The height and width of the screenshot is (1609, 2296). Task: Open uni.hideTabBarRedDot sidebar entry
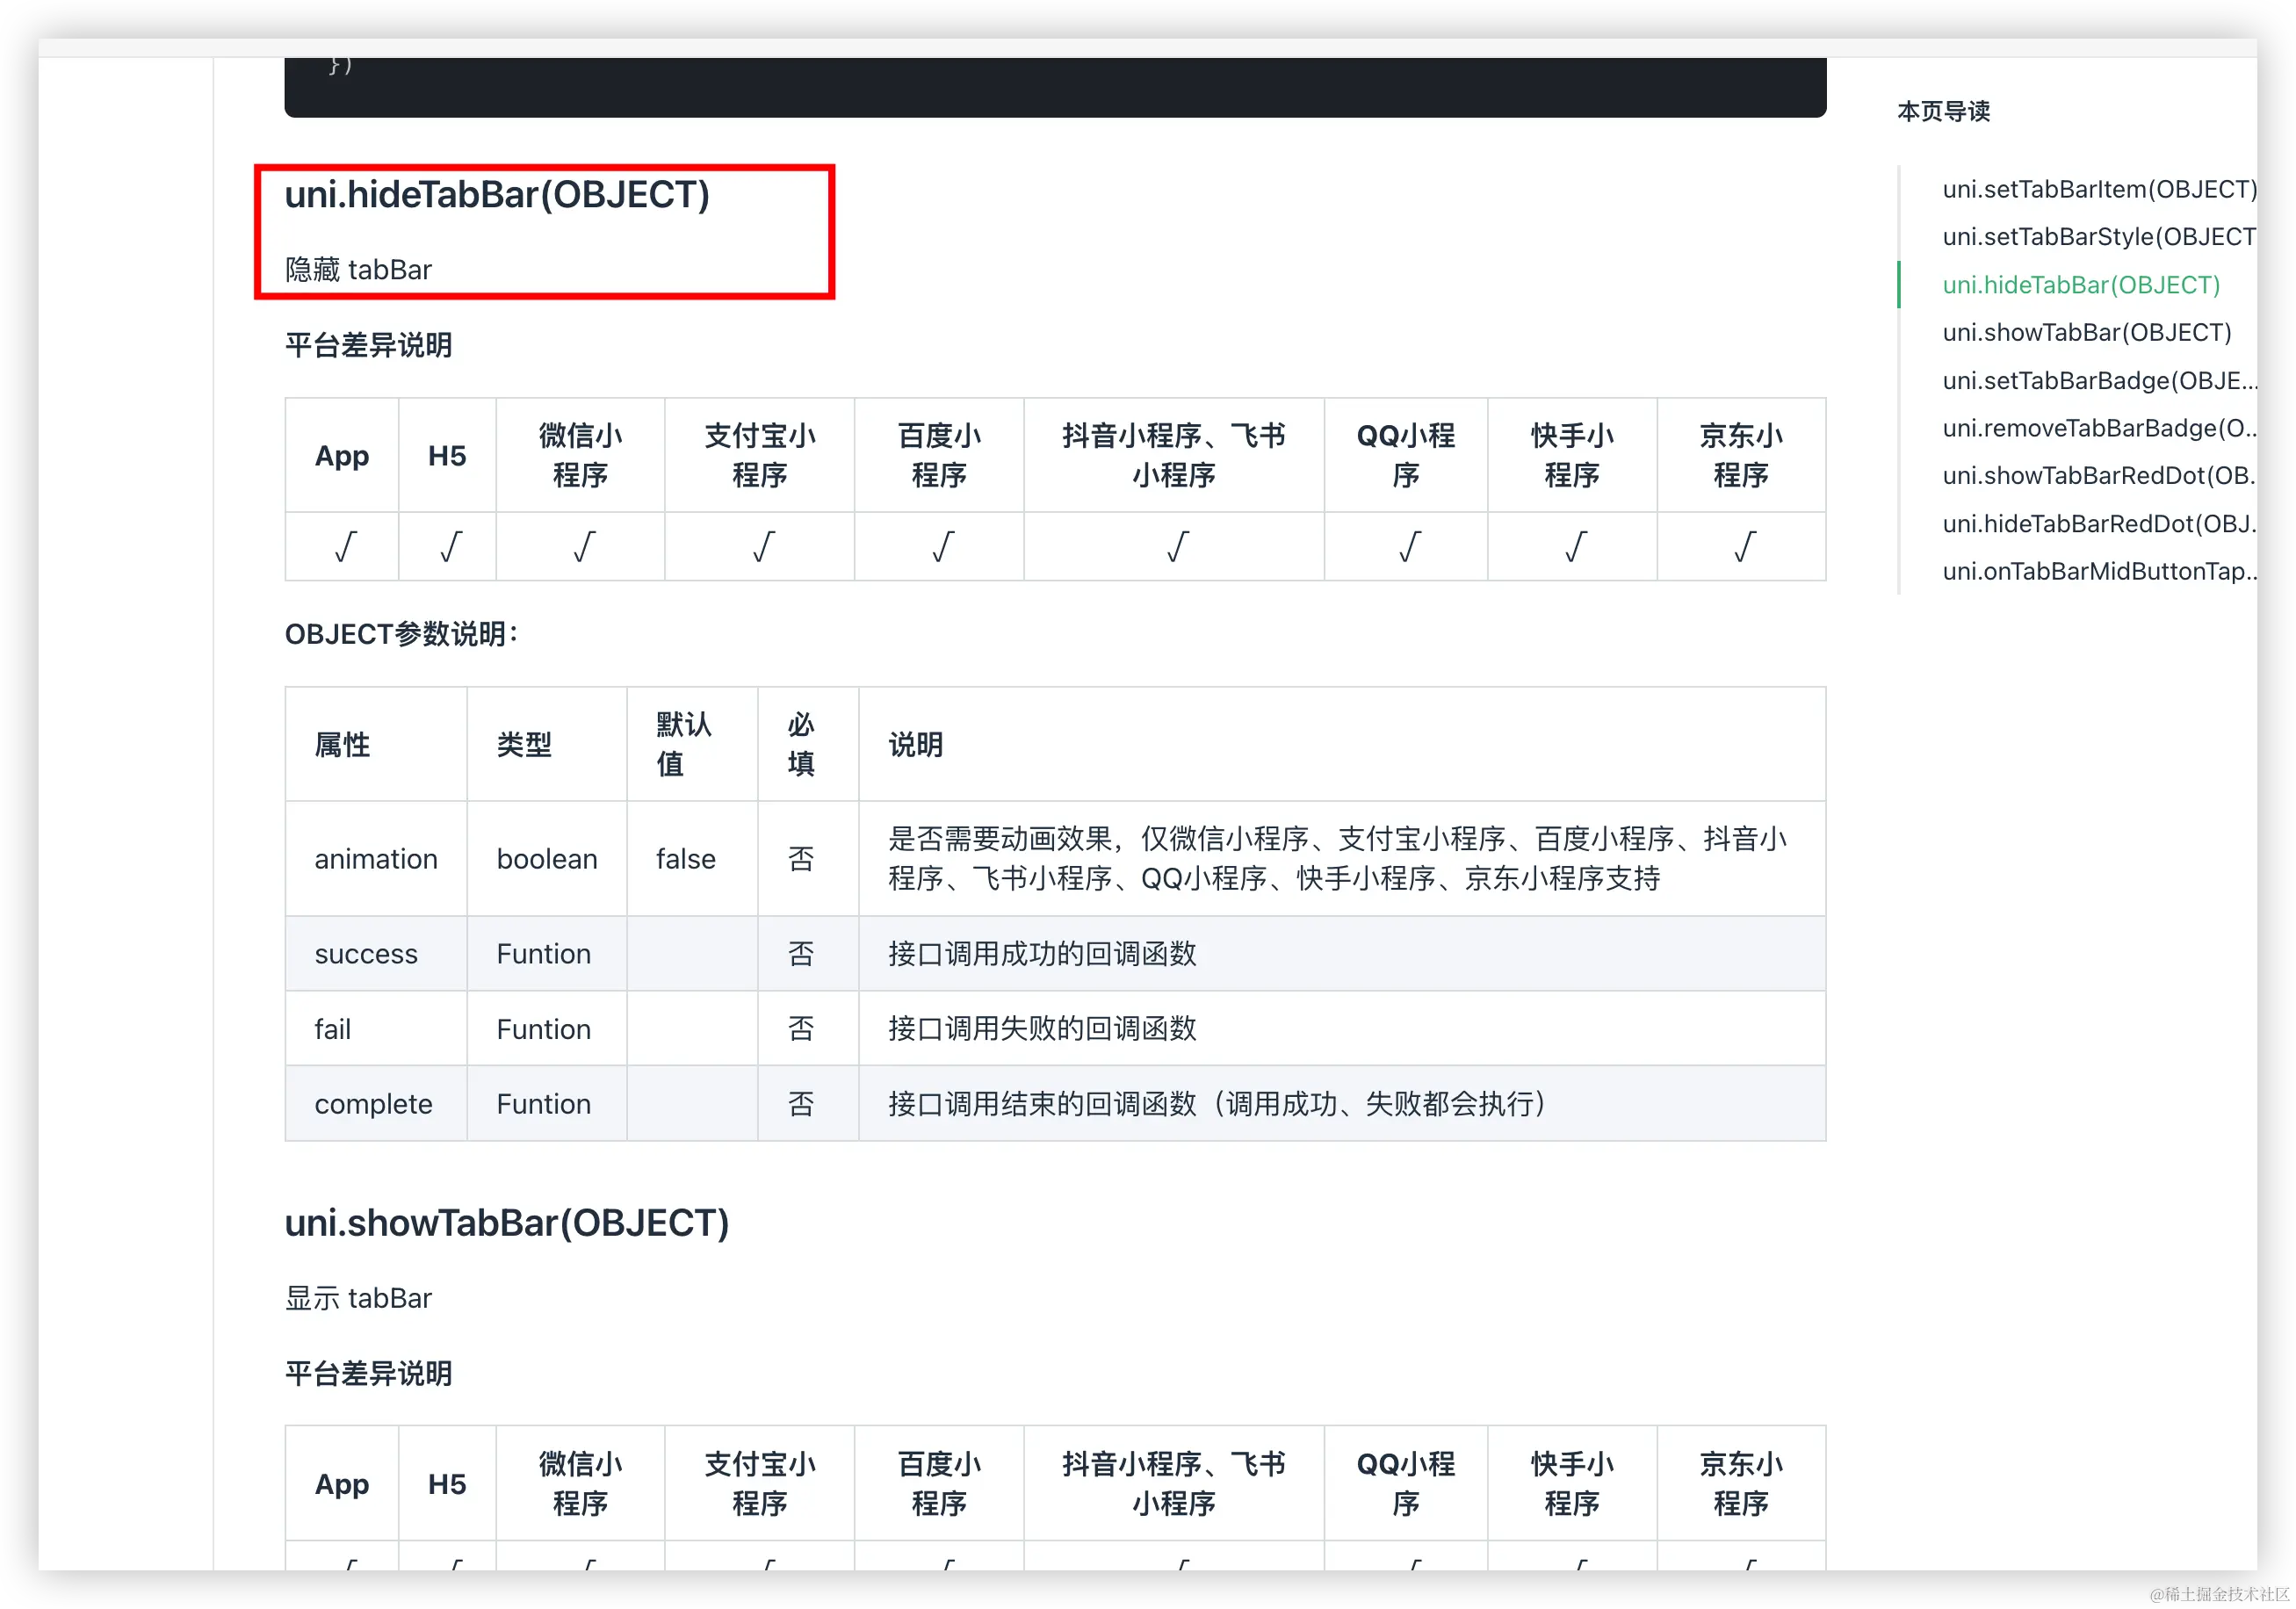[2097, 524]
